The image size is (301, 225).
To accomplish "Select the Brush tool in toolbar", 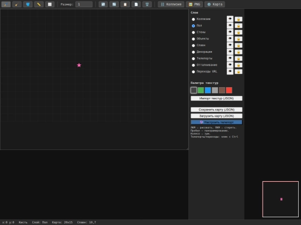I will pyautogui.click(x=6, y=4).
